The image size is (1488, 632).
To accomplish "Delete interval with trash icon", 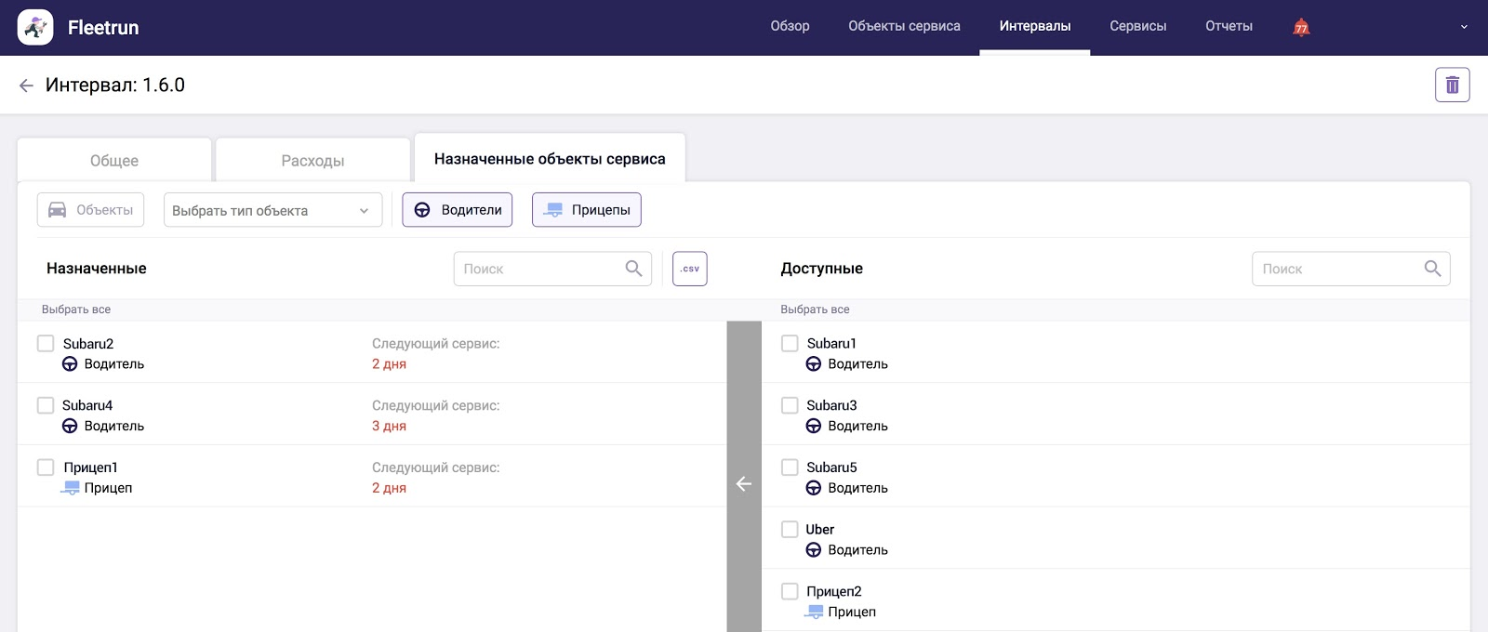I will 1452,86.
